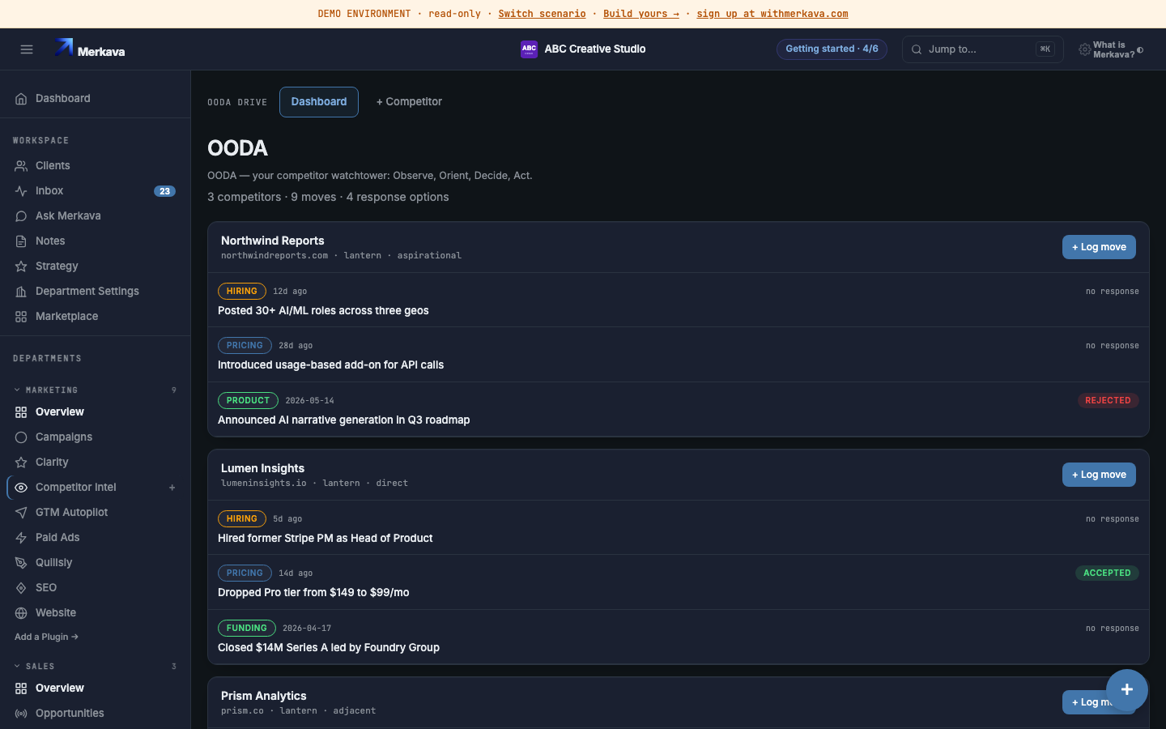
Task: Collapse the Sales department section
Action: [35, 666]
